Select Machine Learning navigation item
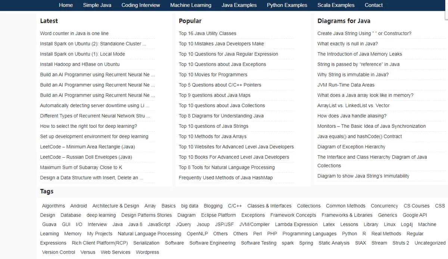448x259 pixels. coord(191,5)
